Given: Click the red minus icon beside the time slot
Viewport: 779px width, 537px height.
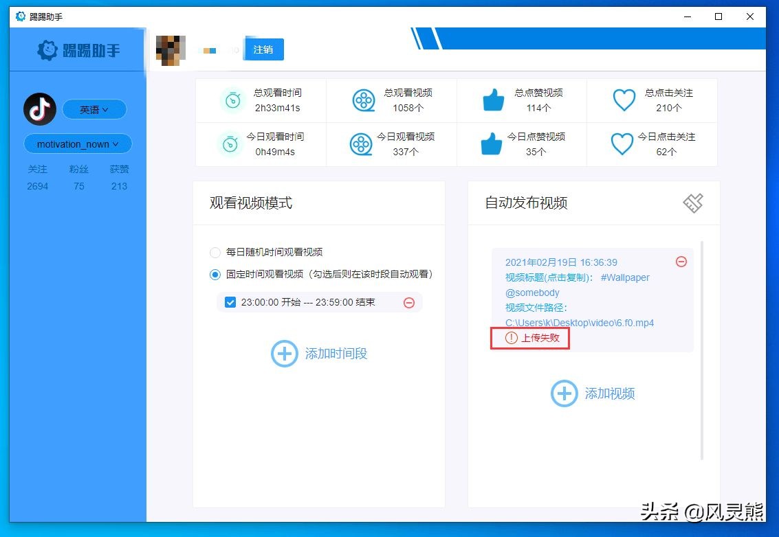Looking at the screenshot, I should [409, 302].
